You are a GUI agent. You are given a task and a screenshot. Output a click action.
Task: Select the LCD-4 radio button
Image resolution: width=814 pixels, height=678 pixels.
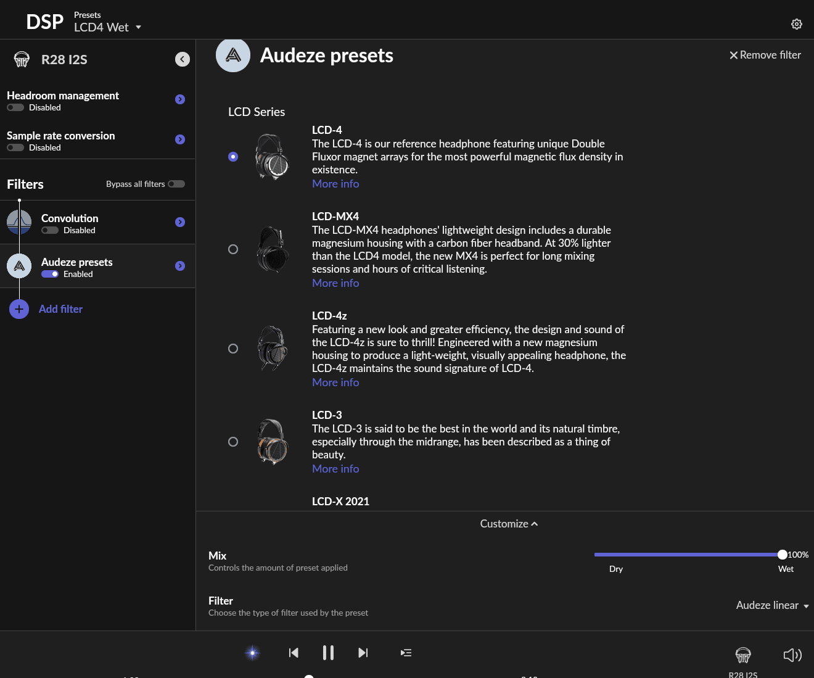pyautogui.click(x=233, y=157)
